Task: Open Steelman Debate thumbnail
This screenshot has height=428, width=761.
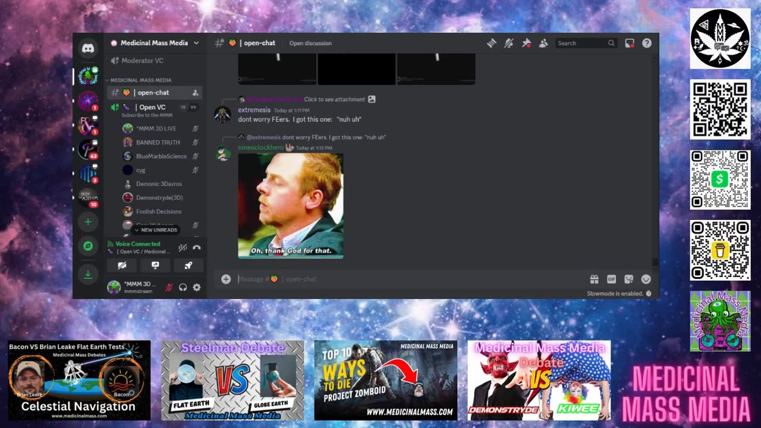Action: (232, 380)
